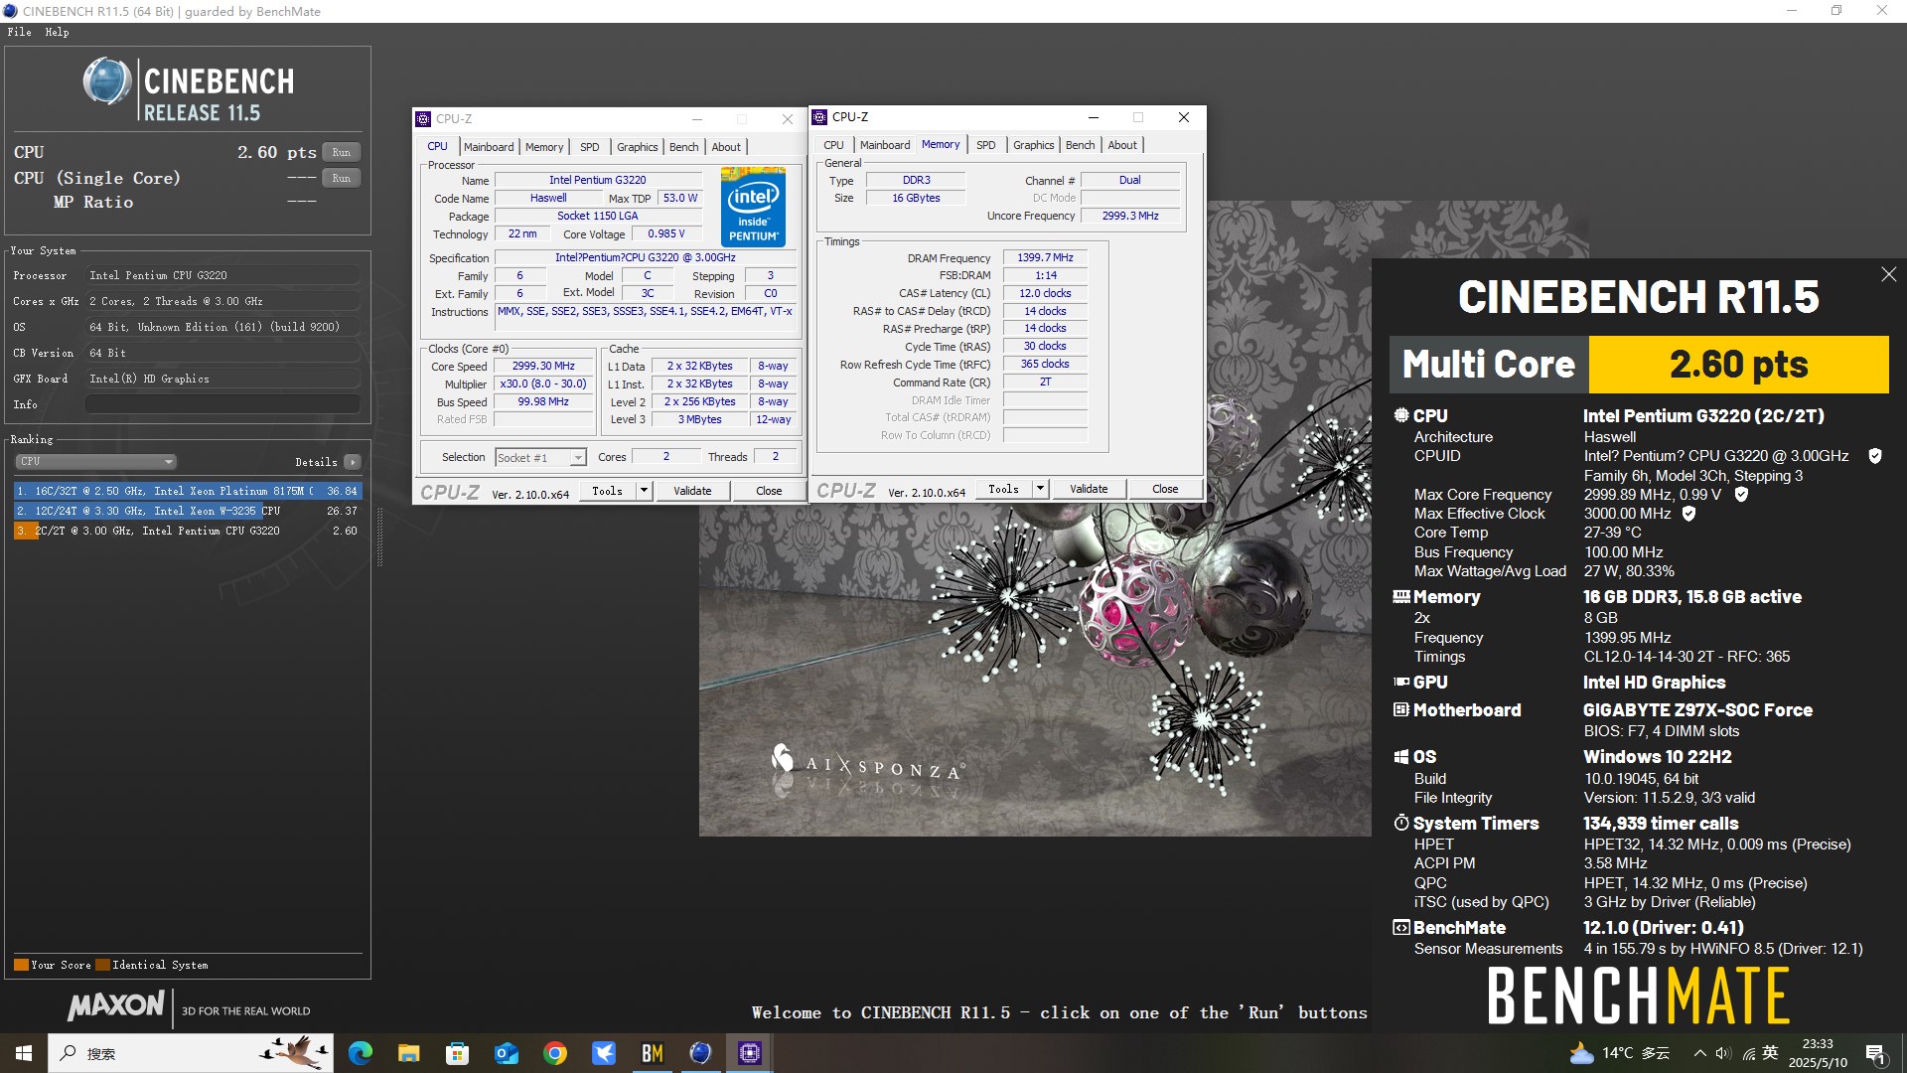Click the taskbar search box
The height and width of the screenshot is (1073, 1907).
click(x=191, y=1053)
